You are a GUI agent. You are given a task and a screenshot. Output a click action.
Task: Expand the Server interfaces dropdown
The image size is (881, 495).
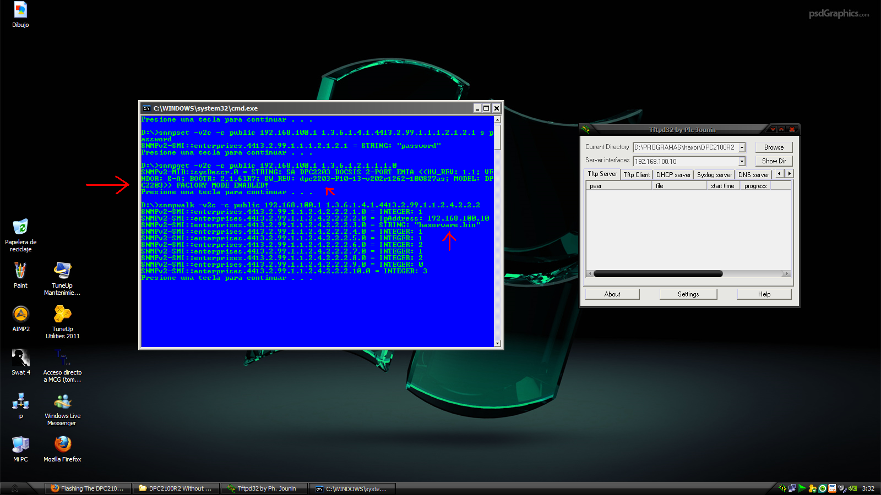(742, 161)
